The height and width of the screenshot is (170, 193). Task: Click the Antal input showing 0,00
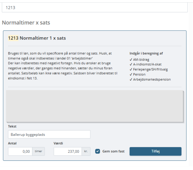point(20,152)
